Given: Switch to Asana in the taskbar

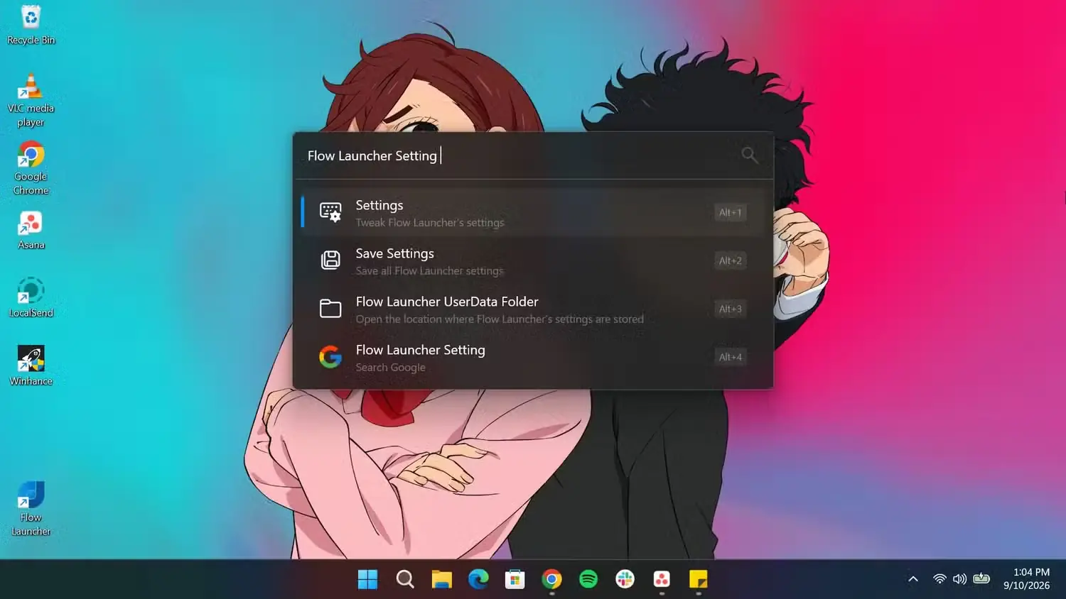Looking at the screenshot, I should point(662,579).
